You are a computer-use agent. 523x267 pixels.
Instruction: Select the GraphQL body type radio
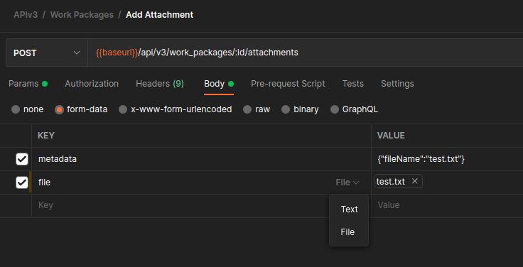coord(335,109)
